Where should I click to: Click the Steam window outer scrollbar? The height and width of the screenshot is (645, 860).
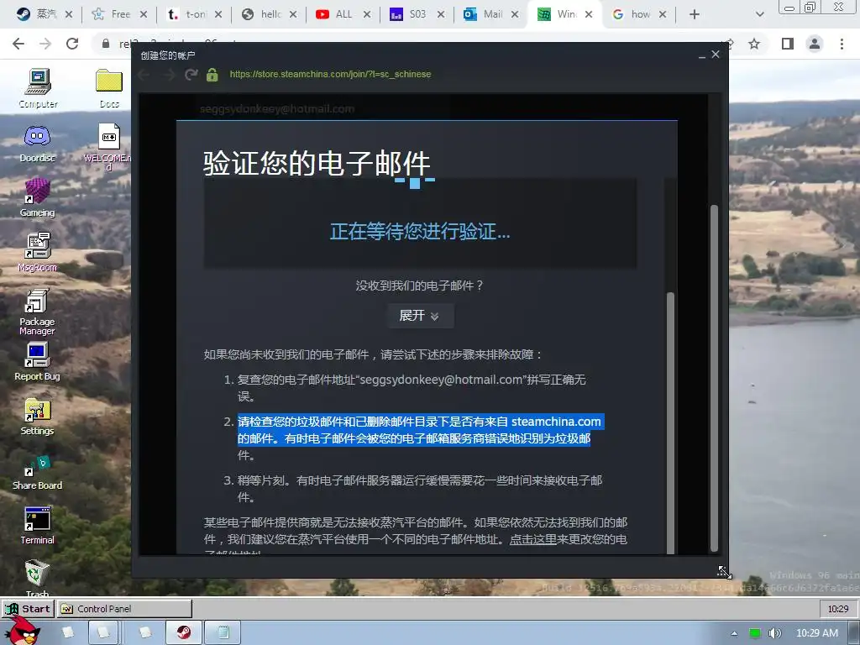[714, 379]
